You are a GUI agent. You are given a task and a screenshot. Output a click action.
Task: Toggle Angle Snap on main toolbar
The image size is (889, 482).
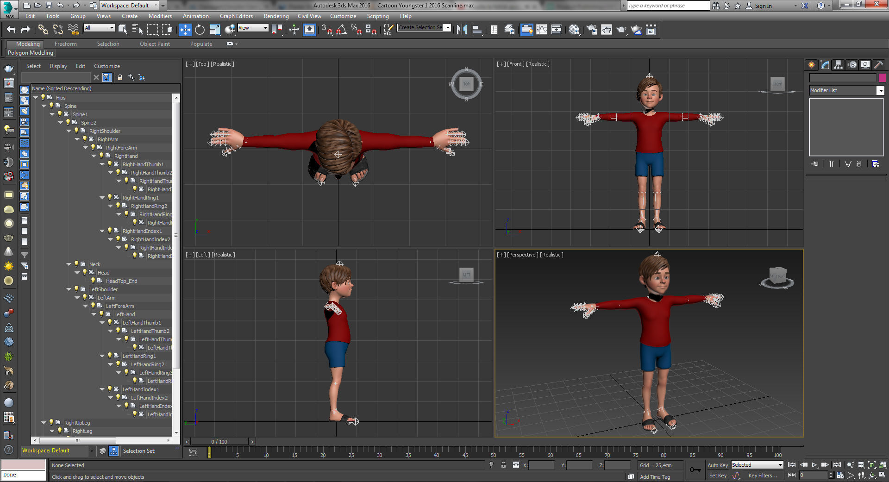pyautogui.click(x=342, y=30)
